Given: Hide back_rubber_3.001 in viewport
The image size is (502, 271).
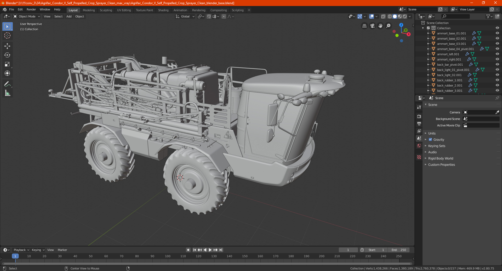Looking at the screenshot, I should pyautogui.click(x=497, y=90).
